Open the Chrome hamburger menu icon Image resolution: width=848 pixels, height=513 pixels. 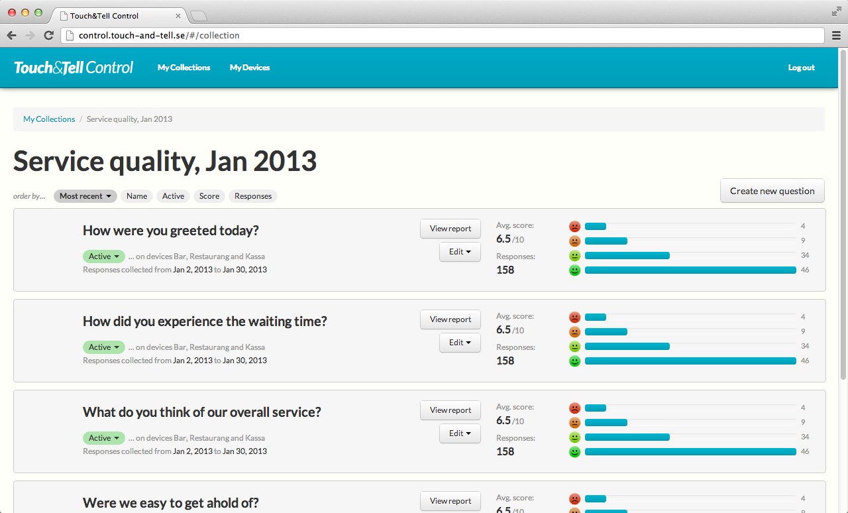click(x=836, y=36)
